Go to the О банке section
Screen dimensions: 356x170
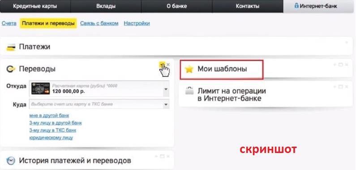coord(176,6)
